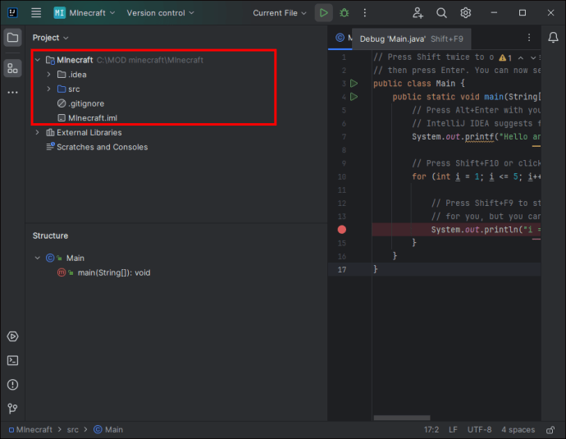Select the .gitignore file in project tree
566x439 pixels.
click(x=86, y=103)
